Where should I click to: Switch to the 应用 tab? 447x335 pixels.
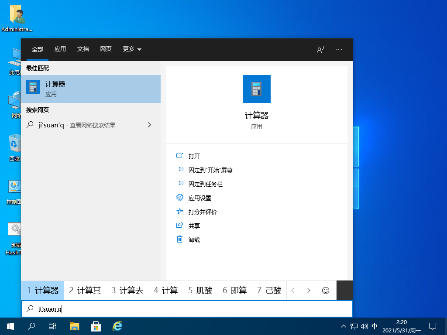click(60, 49)
